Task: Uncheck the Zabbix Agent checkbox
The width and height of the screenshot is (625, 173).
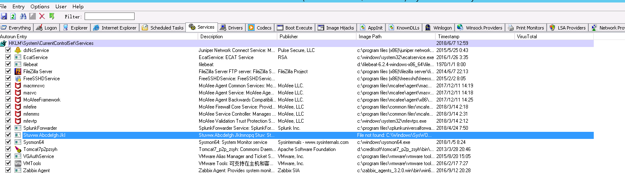Action: click(8, 170)
